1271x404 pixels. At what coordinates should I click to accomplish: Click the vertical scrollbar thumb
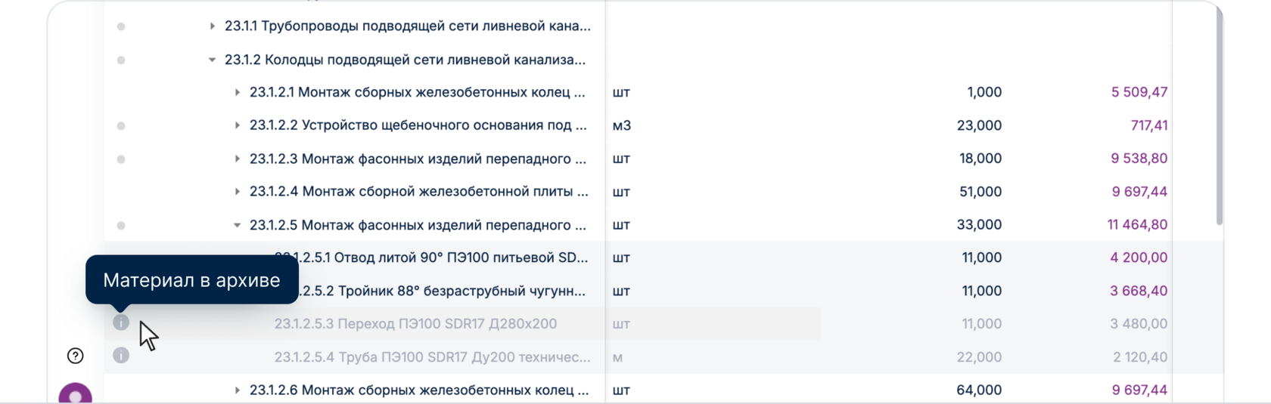(1219, 121)
